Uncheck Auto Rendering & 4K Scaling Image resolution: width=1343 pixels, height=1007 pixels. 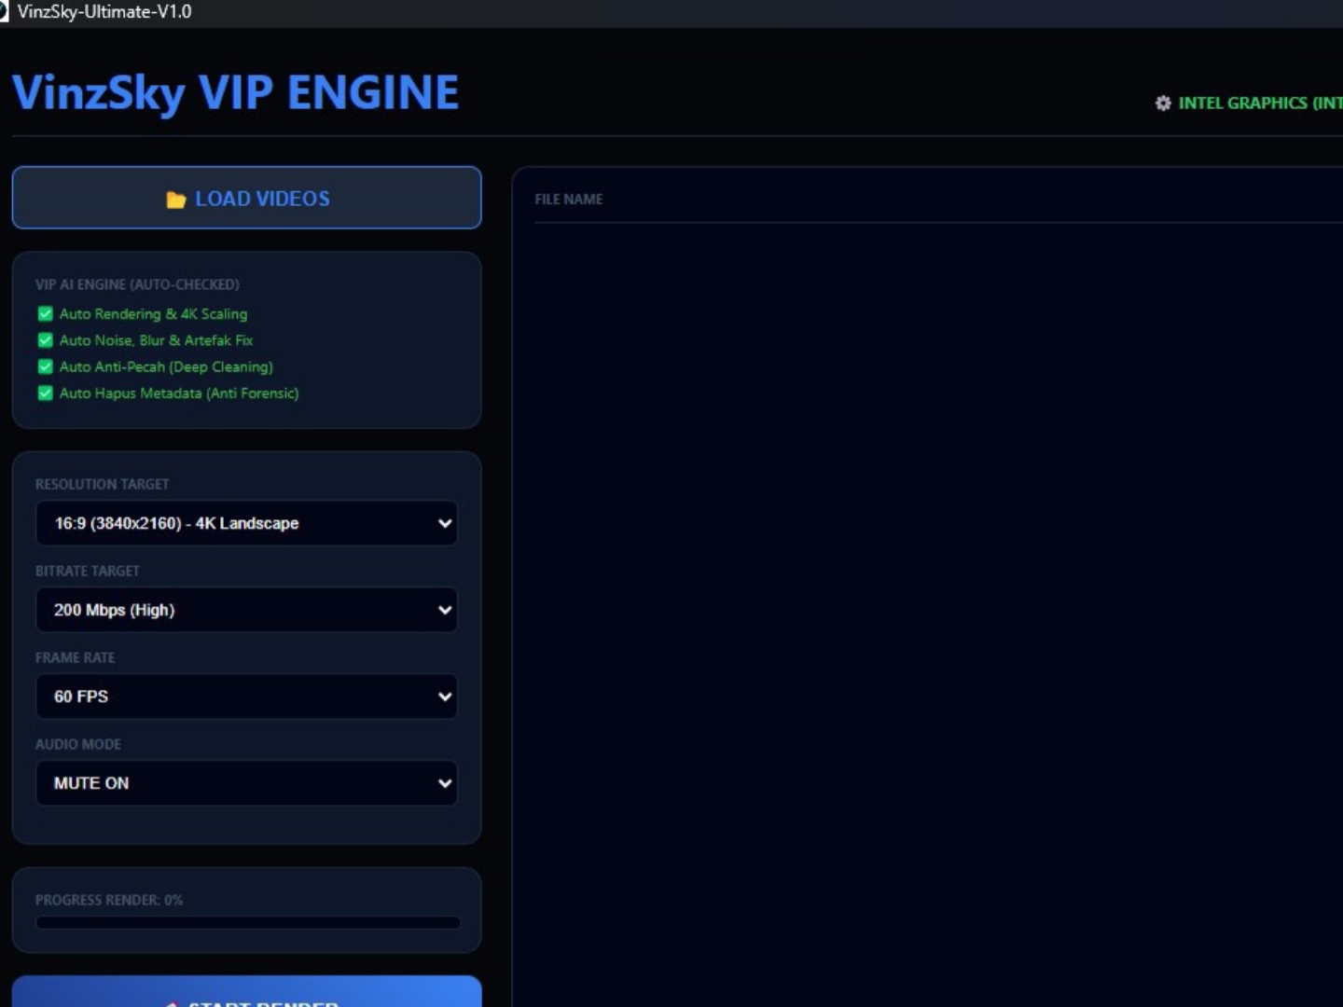(45, 314)
